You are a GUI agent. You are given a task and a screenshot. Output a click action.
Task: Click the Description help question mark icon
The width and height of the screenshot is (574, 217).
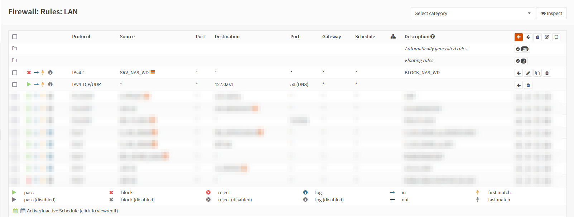pyautogui.click(x=433, y=36)
